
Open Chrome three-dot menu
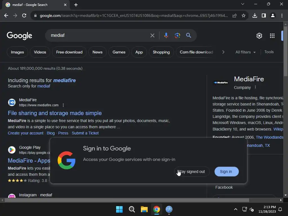[282, 16]
